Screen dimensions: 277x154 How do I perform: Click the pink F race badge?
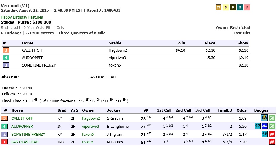[247, 7]
